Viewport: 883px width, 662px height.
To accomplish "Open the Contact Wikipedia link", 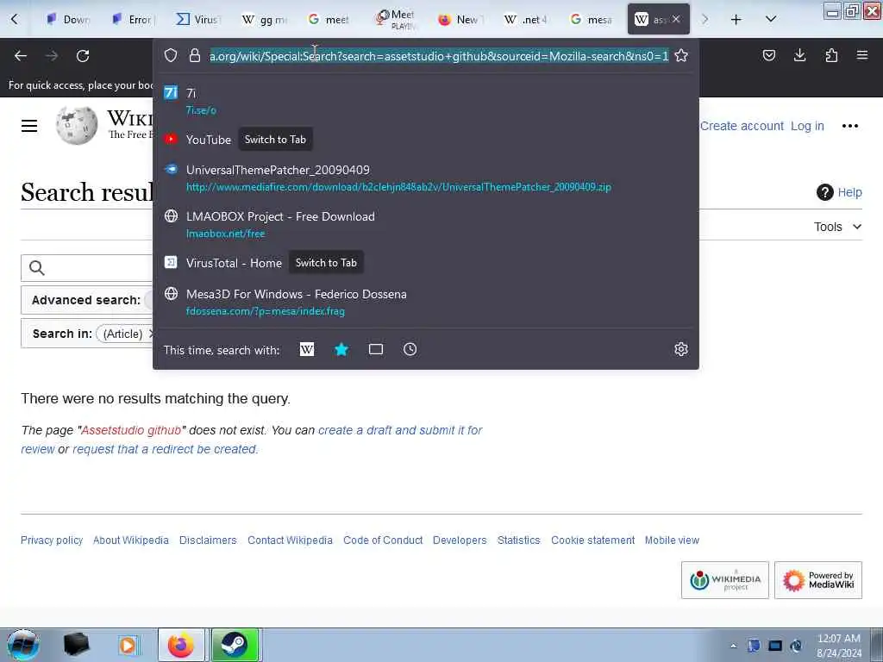I will point(290,540).
